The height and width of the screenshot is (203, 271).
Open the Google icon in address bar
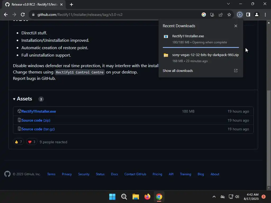204,15
